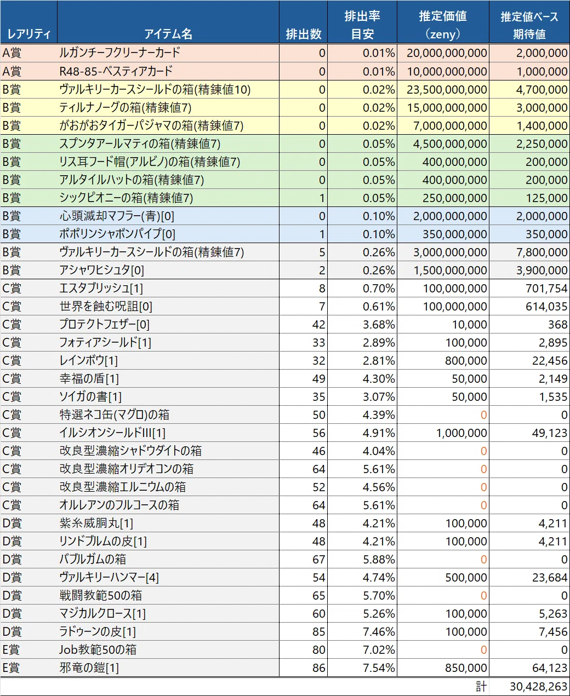Screen dimensions: 570x696
Task: Select 特選ネコ缶(マグロ)の箱 cell
Action: [x=168, y=415]
